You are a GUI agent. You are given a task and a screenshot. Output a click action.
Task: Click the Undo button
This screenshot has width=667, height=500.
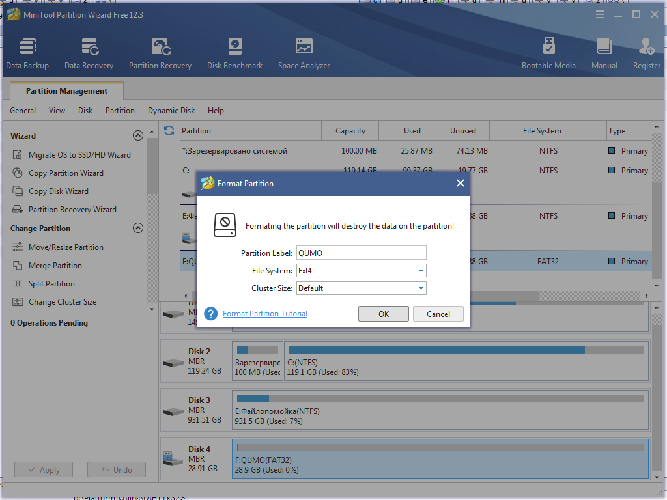pos(117,470)
